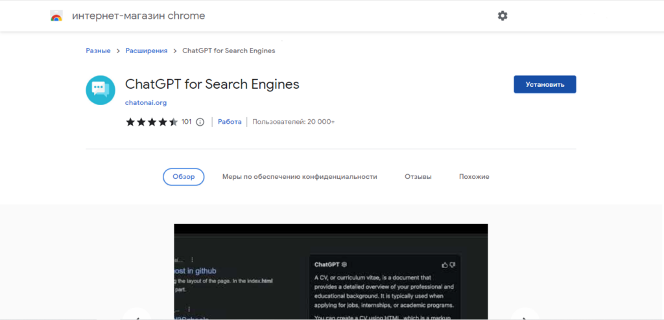Open the Chrome Web Store settings gear
The height and width of the screenshot is (320, 664).
click(503, 16)
